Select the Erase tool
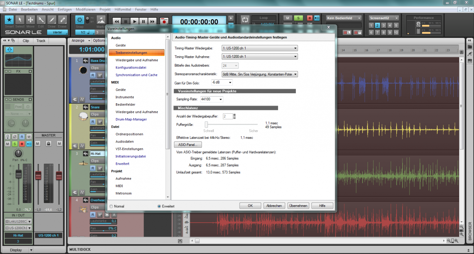The width and height of the screenshot is (474, 254). [63, 20]
